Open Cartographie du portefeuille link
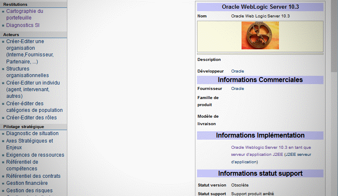338x196 pixels. [25, 15]
